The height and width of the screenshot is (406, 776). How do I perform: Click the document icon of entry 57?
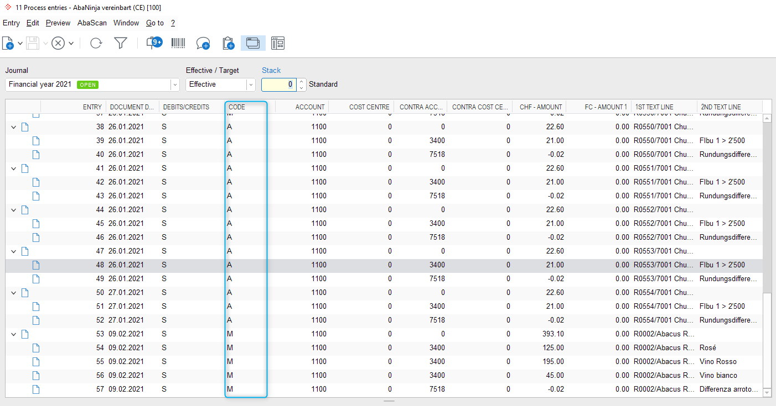tap(36, 389)
